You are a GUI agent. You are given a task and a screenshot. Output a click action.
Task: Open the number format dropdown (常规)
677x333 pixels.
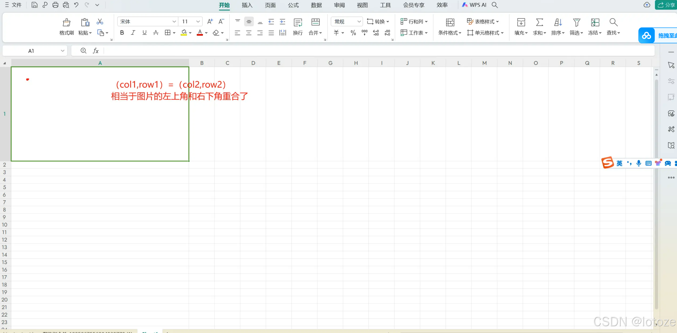click(x=359, y=22)
